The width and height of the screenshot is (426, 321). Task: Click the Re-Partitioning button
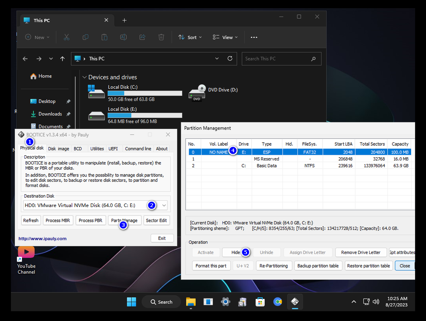[x=273, y=266]
